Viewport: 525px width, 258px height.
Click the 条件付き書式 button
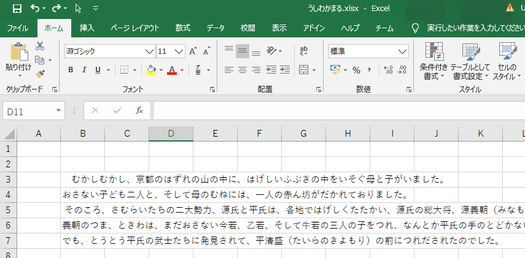pyautogui.click(x=434, y=62)
